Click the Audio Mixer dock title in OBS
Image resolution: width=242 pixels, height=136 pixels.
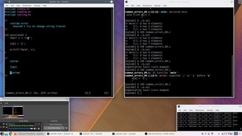click(23, 121)
